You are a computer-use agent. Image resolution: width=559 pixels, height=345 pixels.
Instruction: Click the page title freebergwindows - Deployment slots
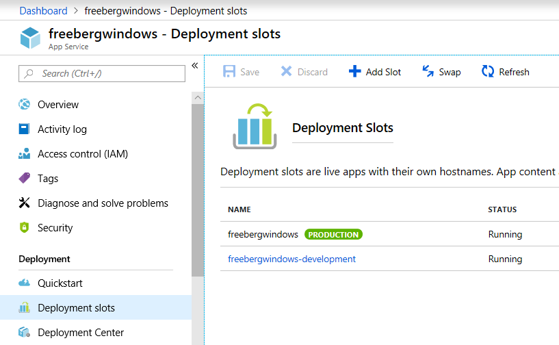(x=165, y=34)
